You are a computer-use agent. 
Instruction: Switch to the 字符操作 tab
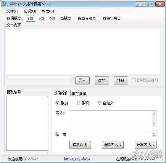[79, 94]
